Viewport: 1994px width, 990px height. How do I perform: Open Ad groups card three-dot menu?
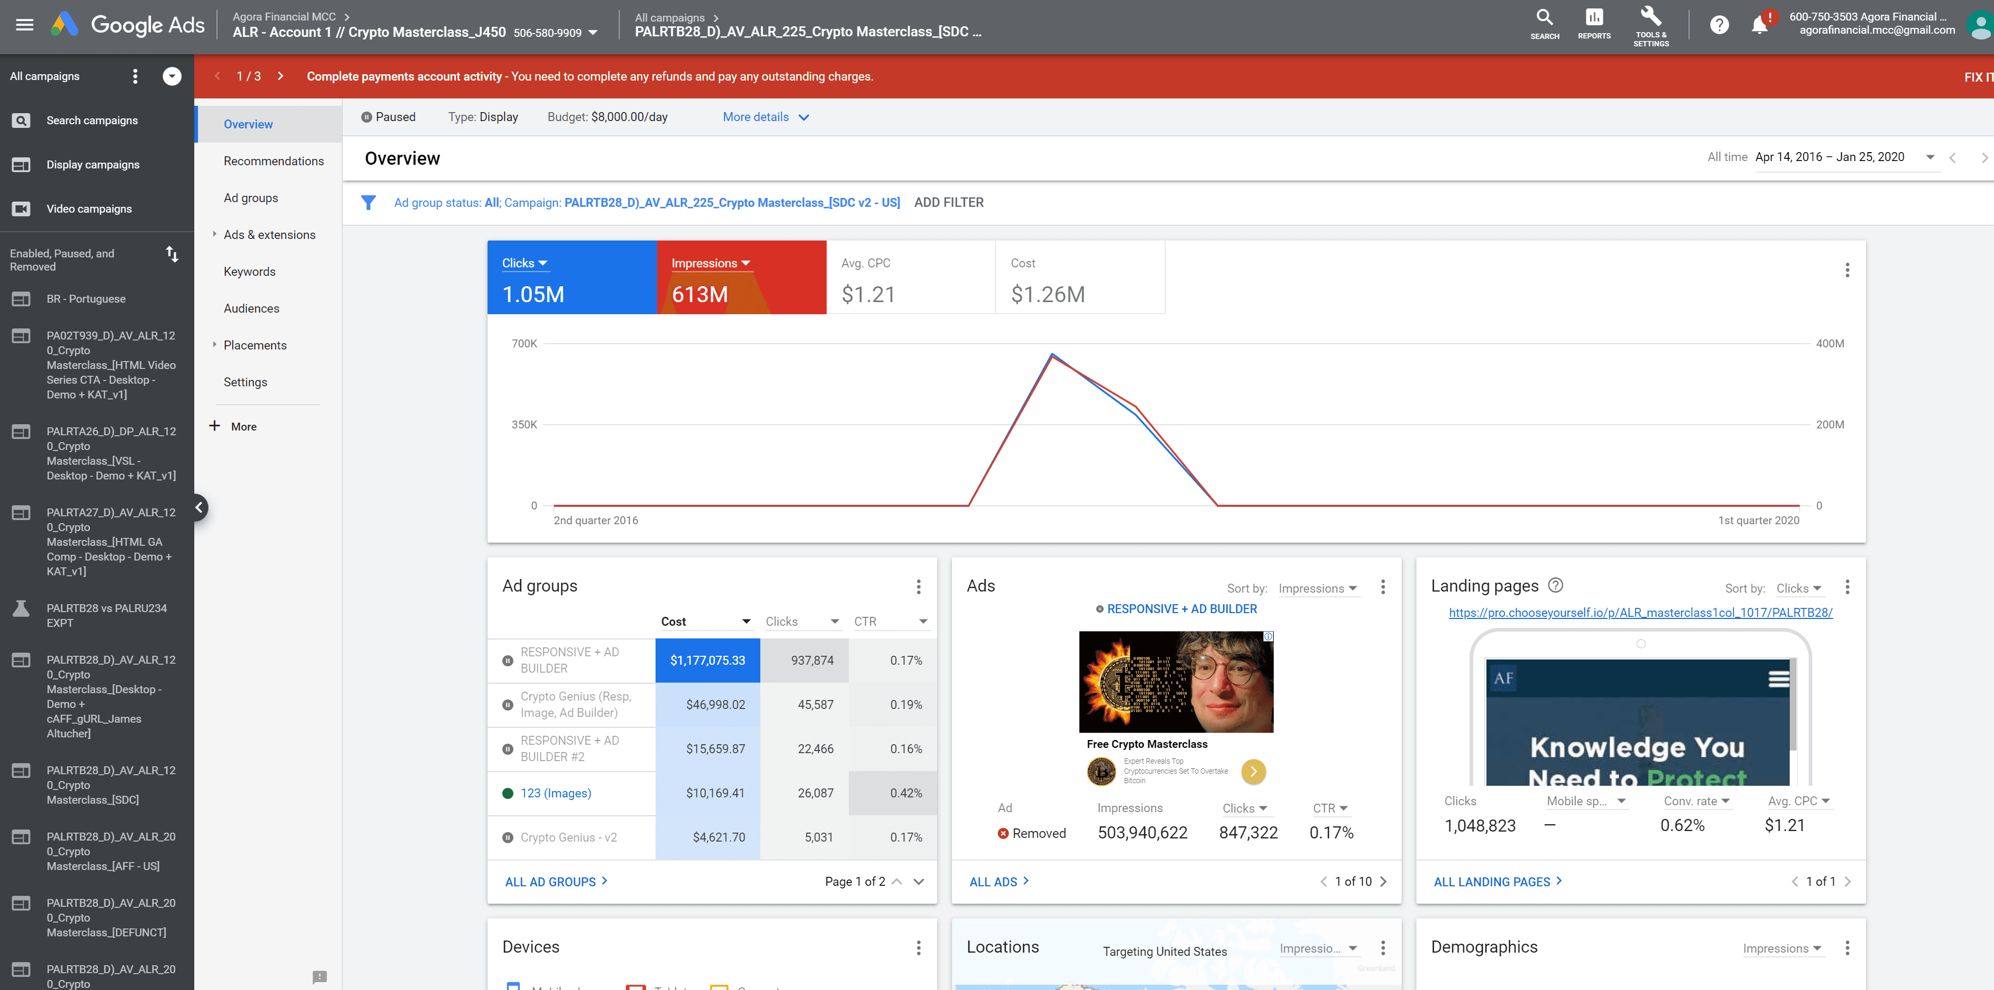pos(919,587)
